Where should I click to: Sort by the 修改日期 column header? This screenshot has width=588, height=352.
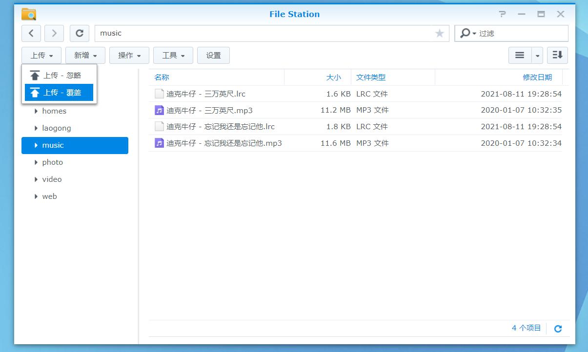(537, 77)
